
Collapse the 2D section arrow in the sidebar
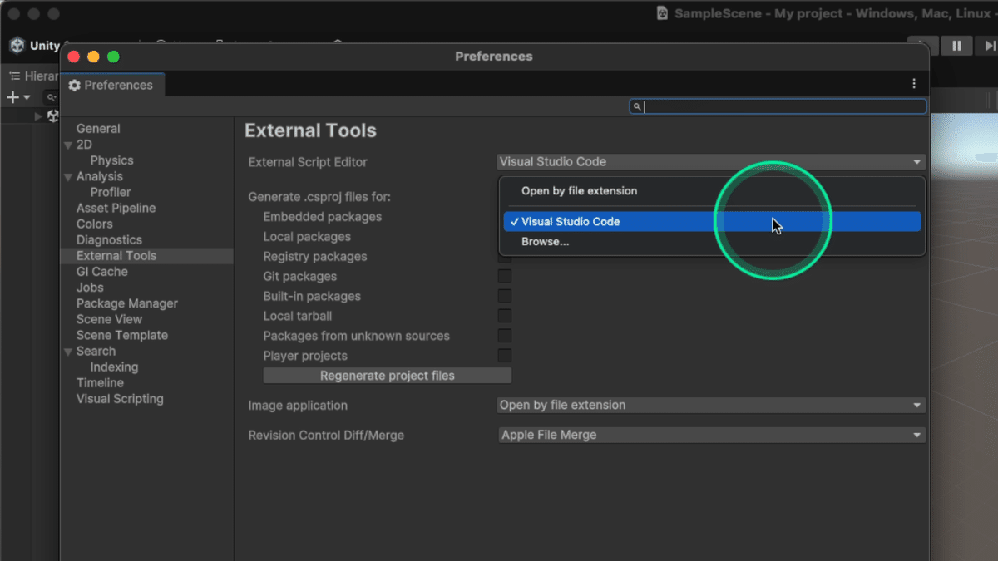(x=68, y=145)
